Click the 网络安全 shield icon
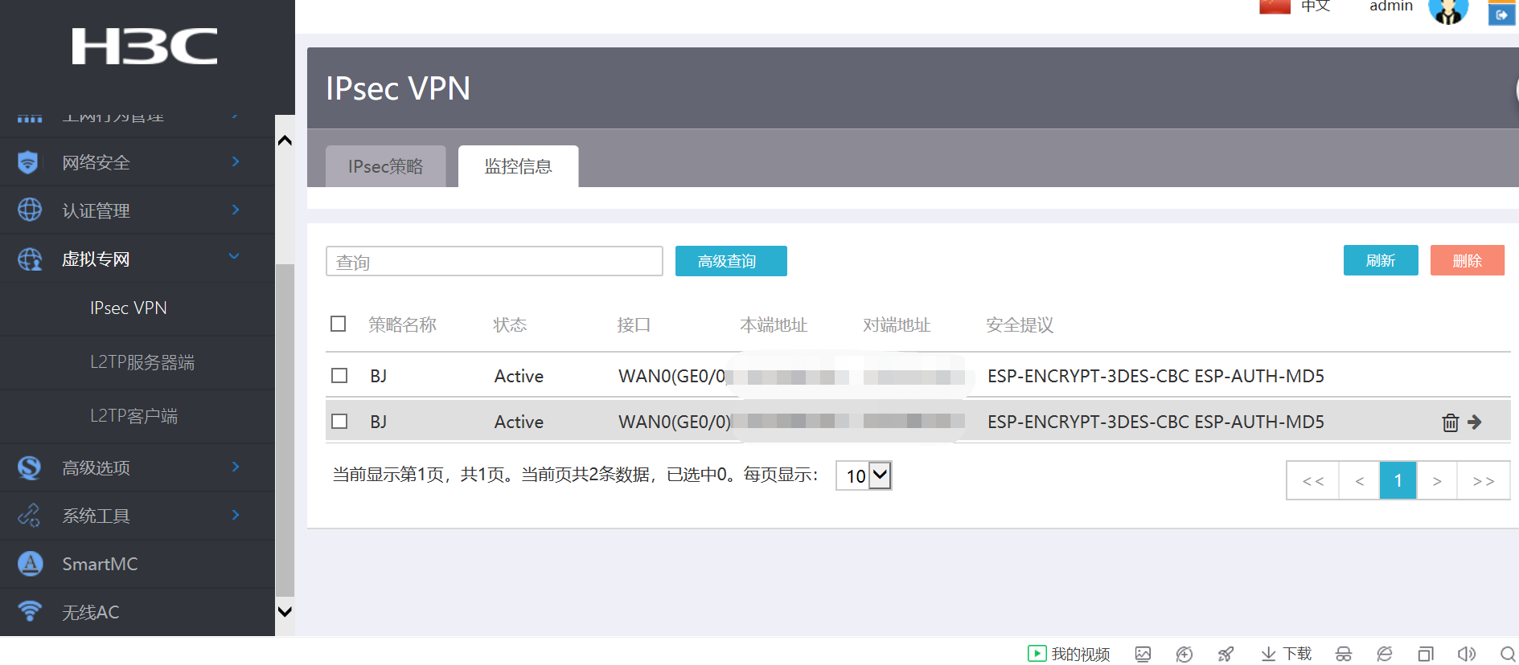1519x665 pixels. tap(28, 162)
